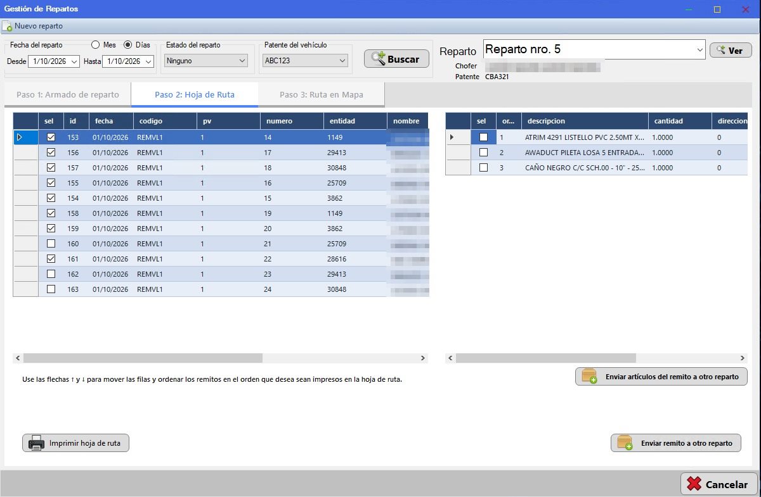Click the Nuevo reparto toolbar icon
This screenshot has width=761, height=497.
click(7, 27)
